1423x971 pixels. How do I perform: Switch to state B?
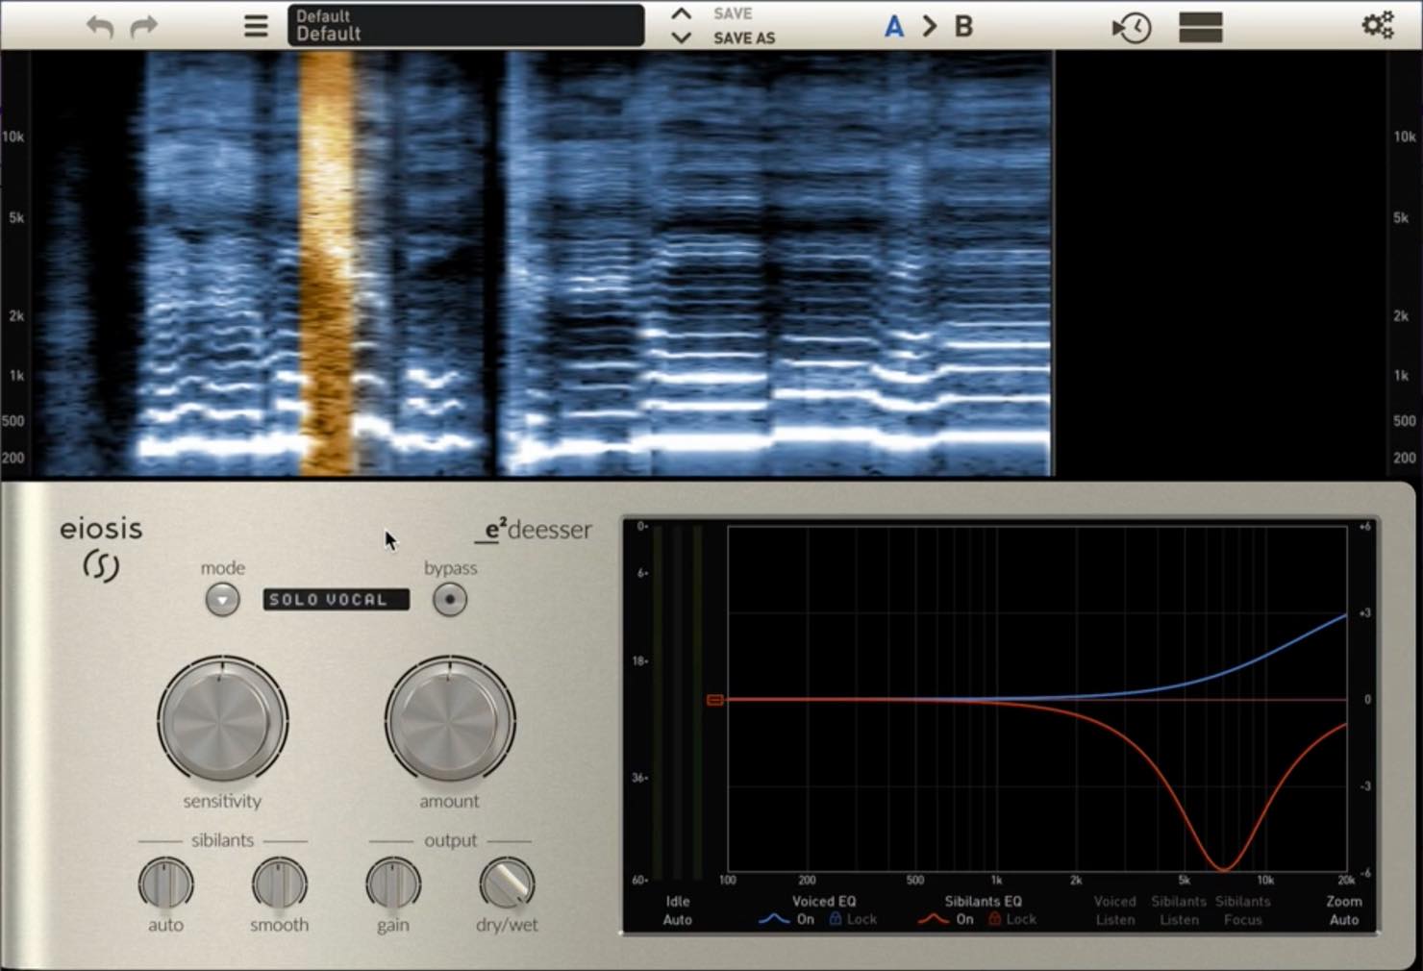pyautogui.click(x=963, y=26)
